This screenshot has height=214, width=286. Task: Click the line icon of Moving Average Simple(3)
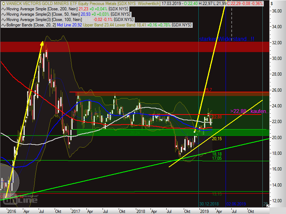click(x=4, y=20)
